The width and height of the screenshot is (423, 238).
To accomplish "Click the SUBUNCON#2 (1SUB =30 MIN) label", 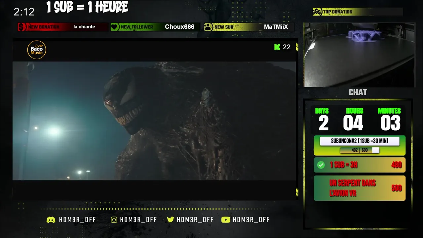I will click(x=360, y=141).
